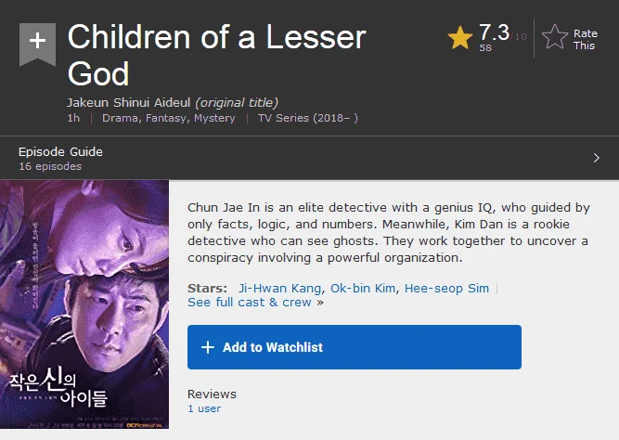Click the 16 episodes count text

(x=50, y=166)
